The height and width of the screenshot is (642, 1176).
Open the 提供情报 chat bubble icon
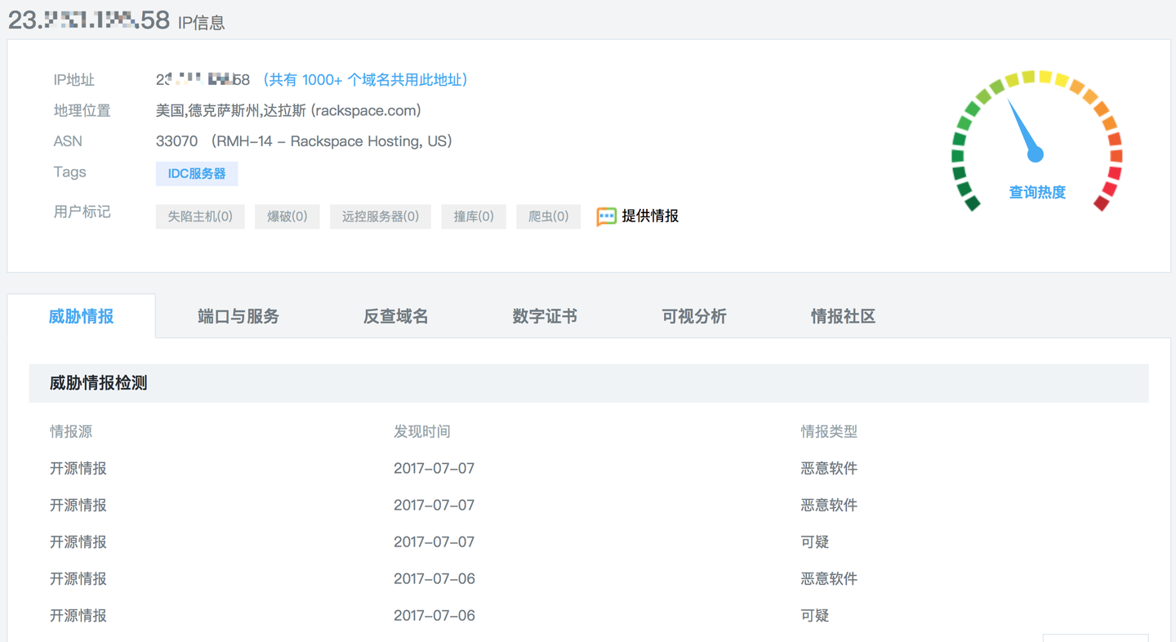[605, 216]
